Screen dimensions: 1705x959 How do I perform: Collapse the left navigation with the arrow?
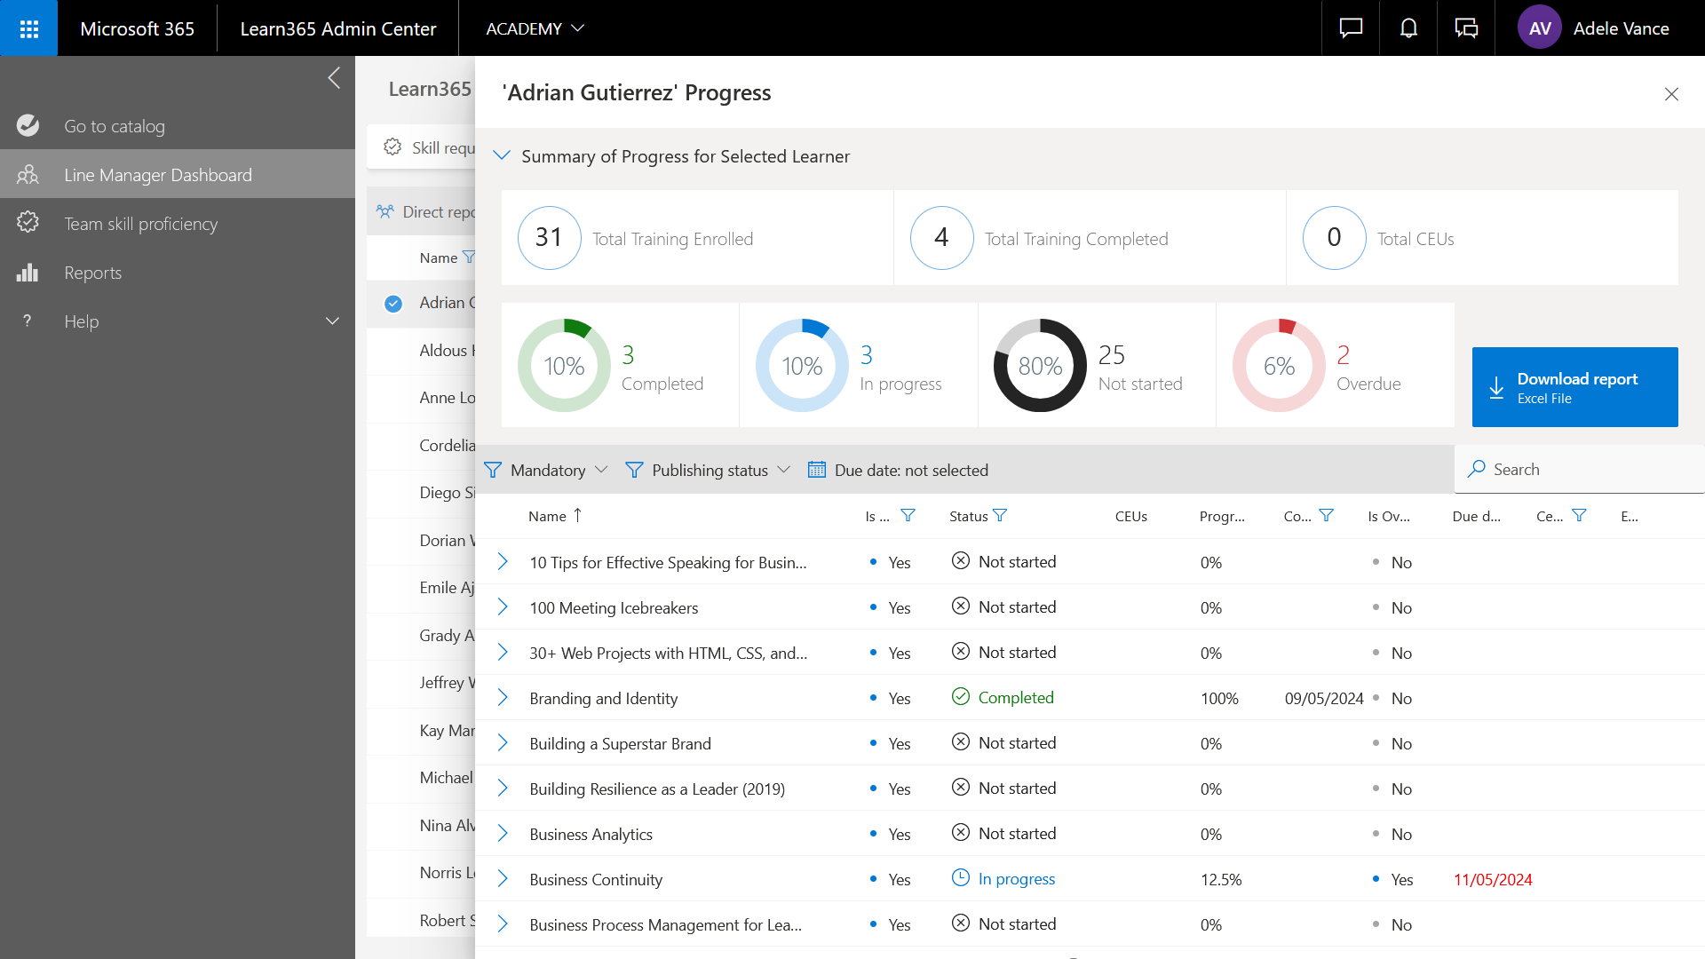coord(334,78)
